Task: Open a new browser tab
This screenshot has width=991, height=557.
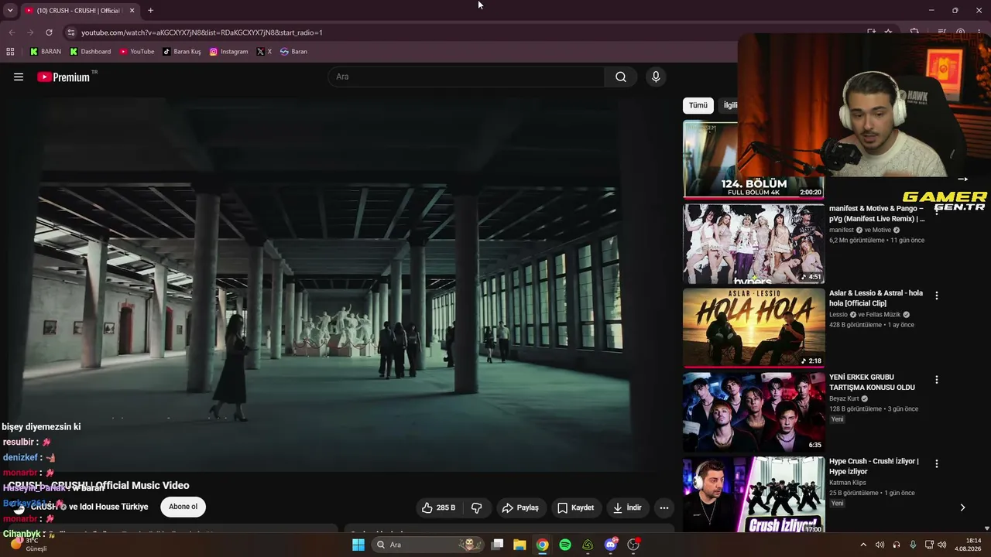Action: click(x=150, y=11)
